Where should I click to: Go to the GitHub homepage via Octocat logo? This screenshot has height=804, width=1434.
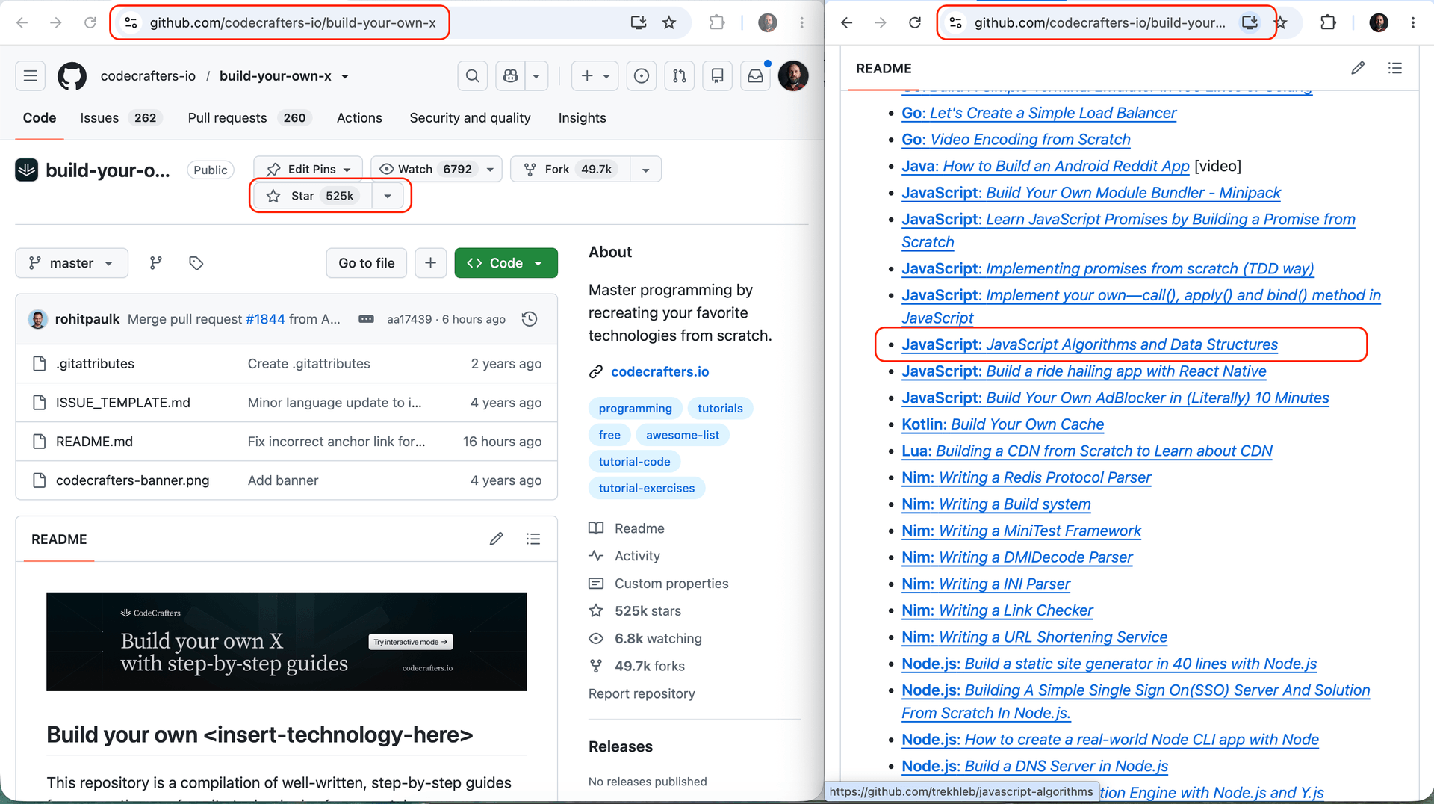[x=72, y=75]
